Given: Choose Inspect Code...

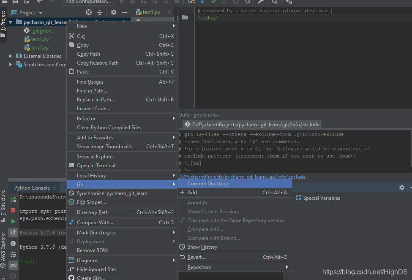Looking at the screenshot, I should (x=123, y=109).
